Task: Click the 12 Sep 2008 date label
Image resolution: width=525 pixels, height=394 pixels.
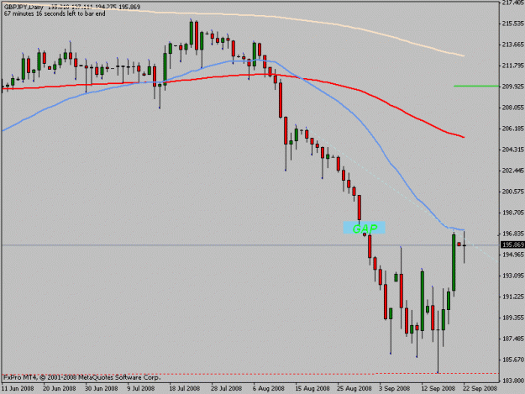Action: coord(438,389)
